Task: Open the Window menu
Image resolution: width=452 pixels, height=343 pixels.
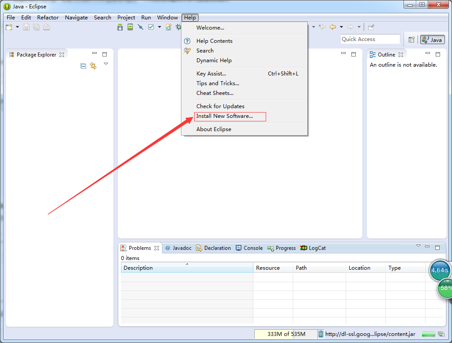Action: pyautogui.click(x=167, y=18)
